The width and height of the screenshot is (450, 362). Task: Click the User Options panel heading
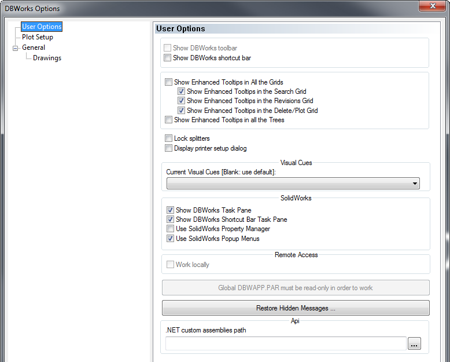pos(180,29)
